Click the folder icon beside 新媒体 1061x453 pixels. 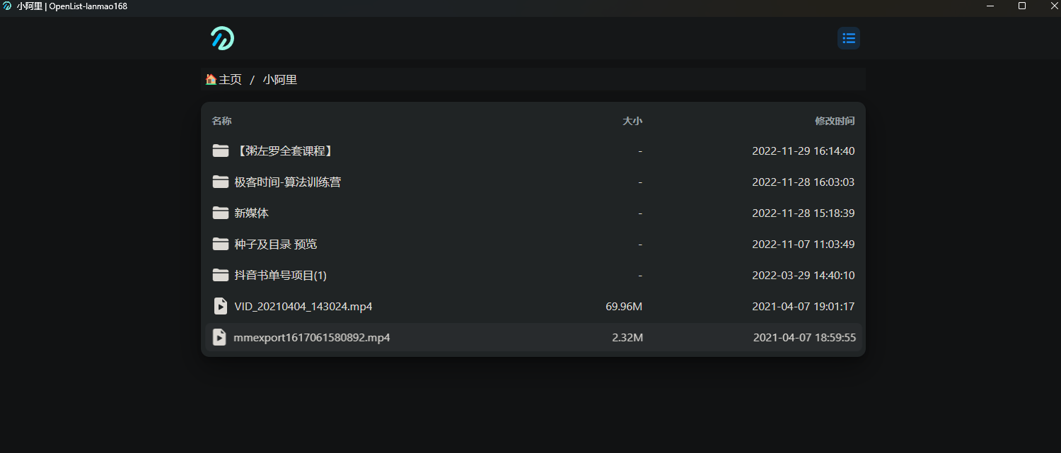221,213
